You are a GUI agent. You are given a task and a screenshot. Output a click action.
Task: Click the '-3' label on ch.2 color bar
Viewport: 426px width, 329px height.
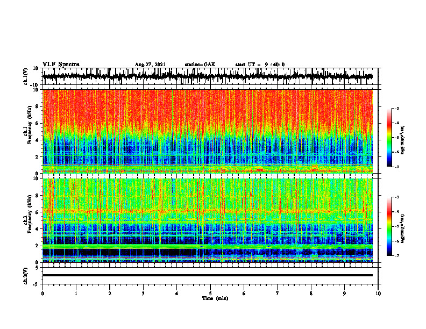point(397,197)
